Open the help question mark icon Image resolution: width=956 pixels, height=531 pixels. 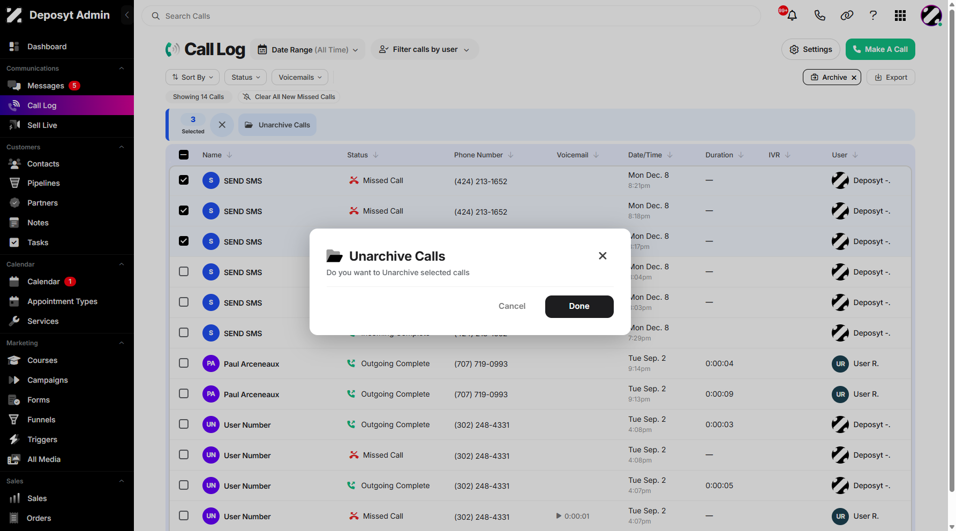click(x=873, y=16)
